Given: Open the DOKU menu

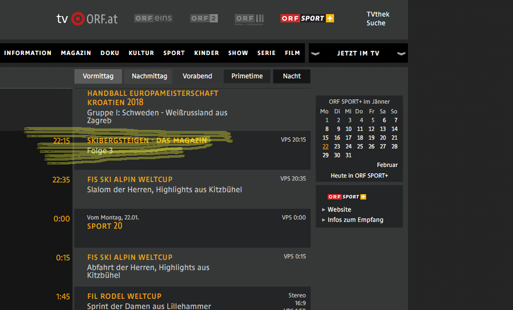Looking at the screenshot, I should pos(110,53).
